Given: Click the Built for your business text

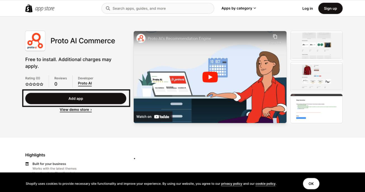Looking at the screenshot, I should [x=49, y=164].
